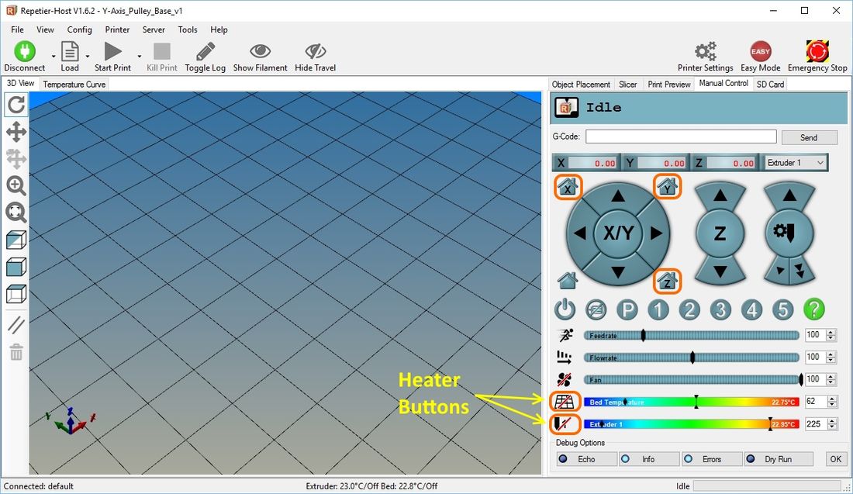The height and width of the screenshot is (494, 853).
Task: Move Z axis down arrow
Action: (720, 271)
